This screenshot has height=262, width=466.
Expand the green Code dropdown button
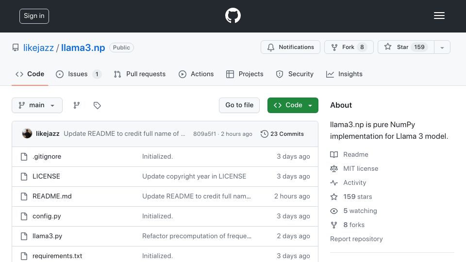click(293, 105)
